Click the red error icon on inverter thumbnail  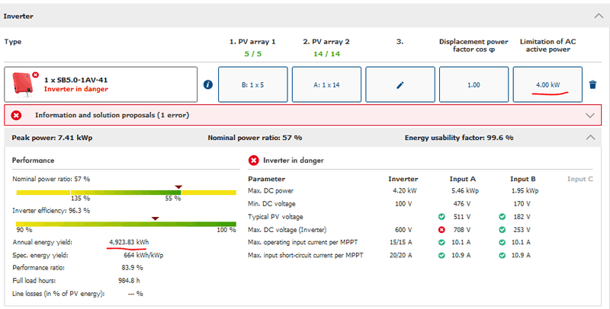point(35,75)
